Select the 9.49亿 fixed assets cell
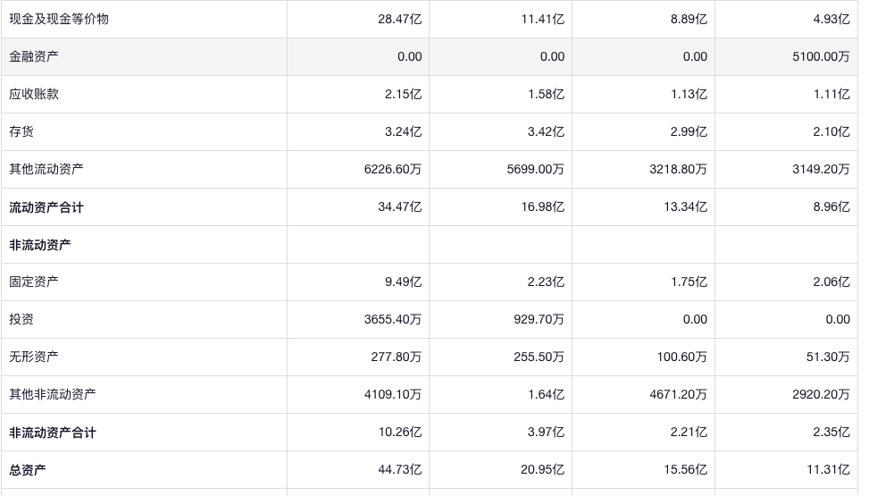 405,282
